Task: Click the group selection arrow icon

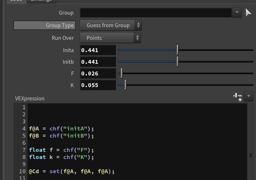Action: (249, 13)
